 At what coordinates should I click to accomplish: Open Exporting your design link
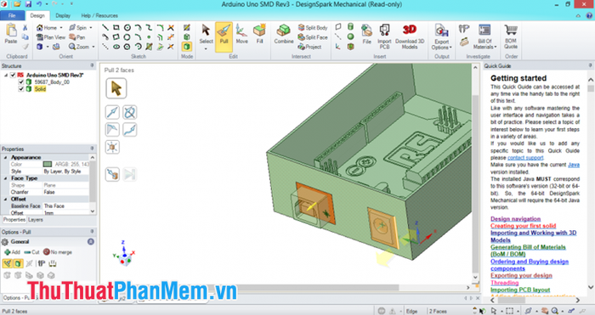[x=521, y=276]
